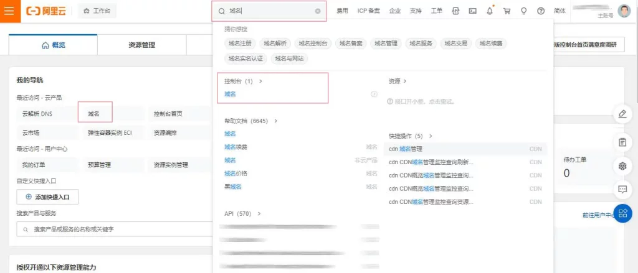The height and width of the screenshot is (273, 638).
Task: Open the 黑域名 help document
Action: coord(233,187)
